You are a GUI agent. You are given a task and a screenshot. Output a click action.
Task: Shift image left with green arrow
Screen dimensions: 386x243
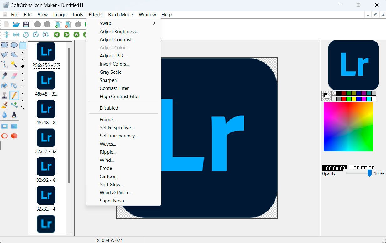57,35
